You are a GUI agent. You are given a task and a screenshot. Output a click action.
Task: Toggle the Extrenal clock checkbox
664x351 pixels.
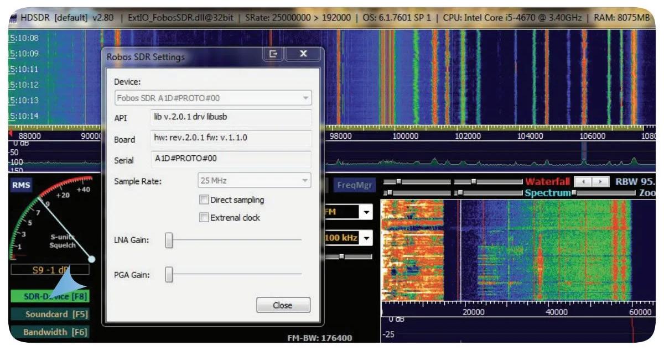click(204, 218)
